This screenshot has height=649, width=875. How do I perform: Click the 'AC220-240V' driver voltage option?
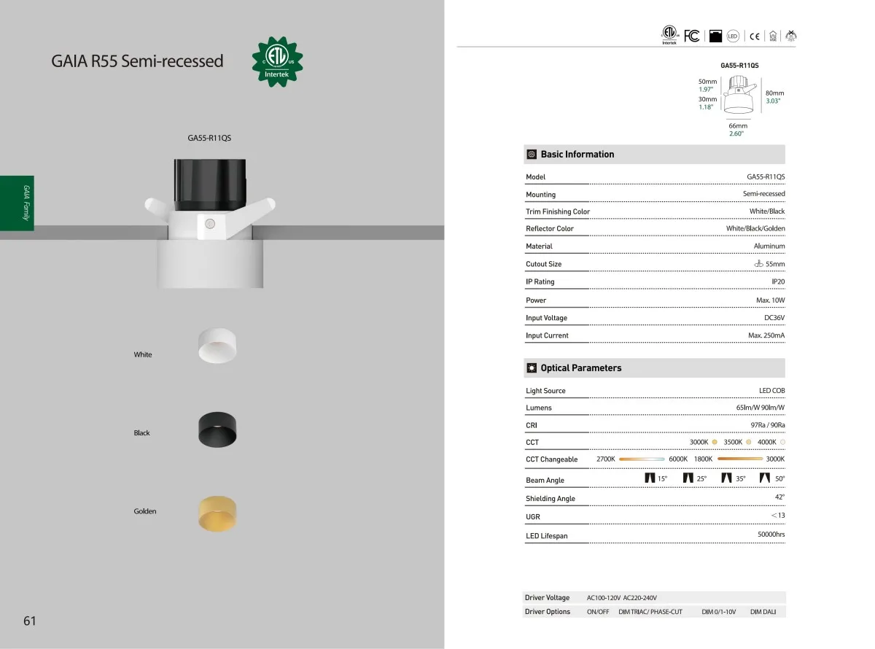640,598
